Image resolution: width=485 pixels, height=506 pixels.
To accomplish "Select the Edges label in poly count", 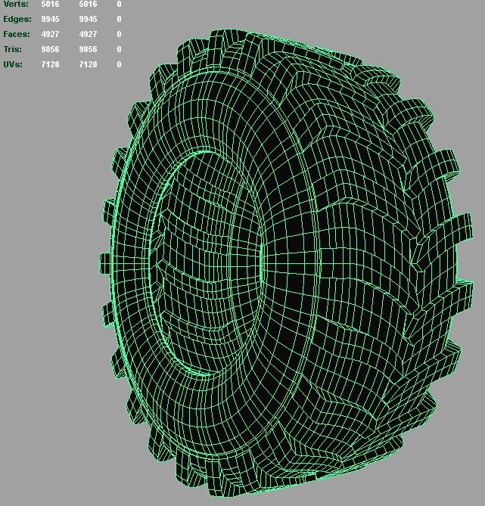I will (17, 20).
